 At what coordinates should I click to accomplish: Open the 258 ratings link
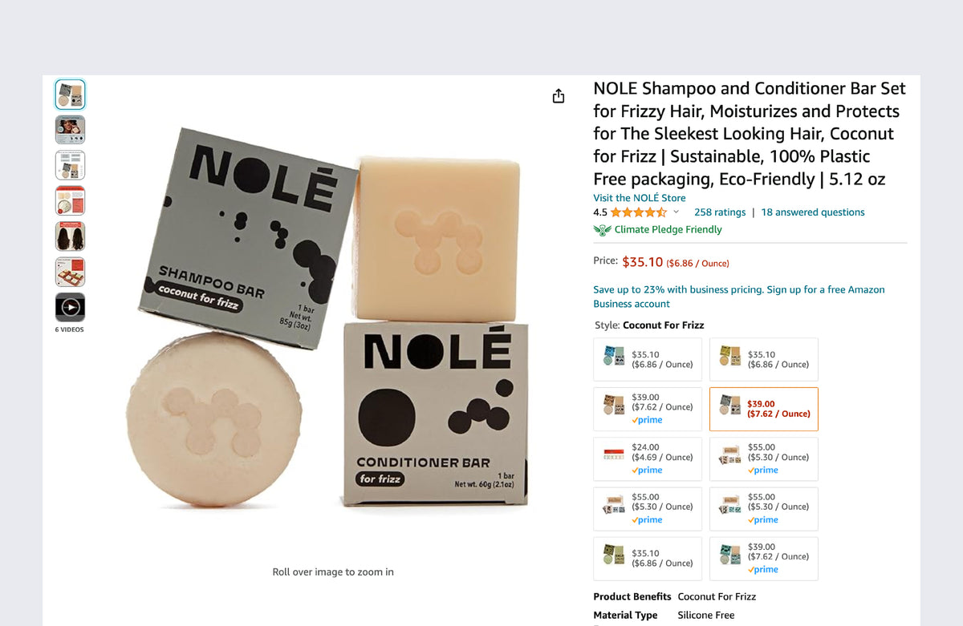[x=719, y=212]
